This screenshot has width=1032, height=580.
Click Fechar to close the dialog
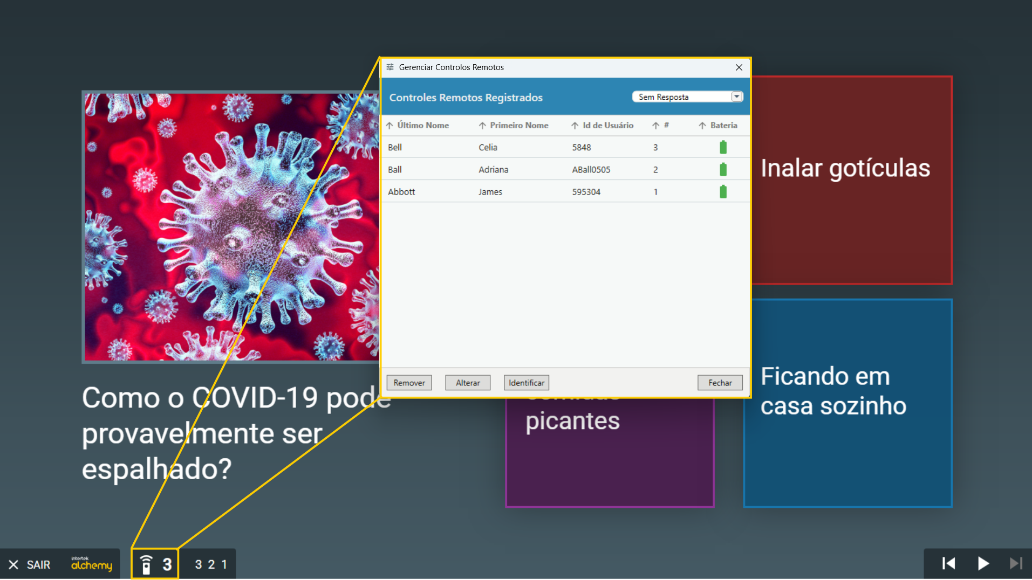(x=720, y=383)
